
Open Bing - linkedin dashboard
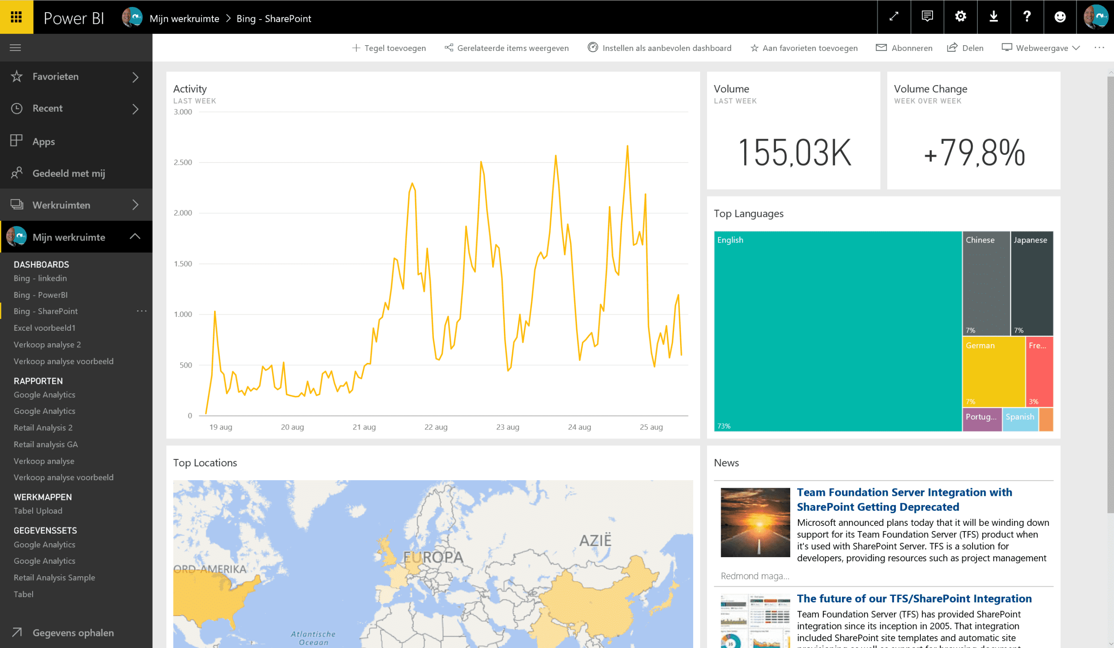(x=40, y=278)
